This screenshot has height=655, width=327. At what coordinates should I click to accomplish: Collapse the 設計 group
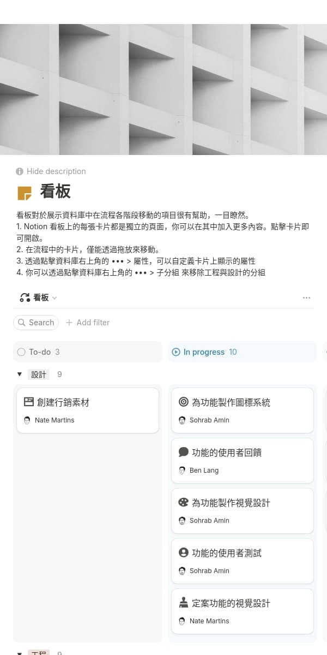click(20, 374)
